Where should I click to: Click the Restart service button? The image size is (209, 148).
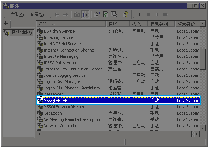click(165, 14)
